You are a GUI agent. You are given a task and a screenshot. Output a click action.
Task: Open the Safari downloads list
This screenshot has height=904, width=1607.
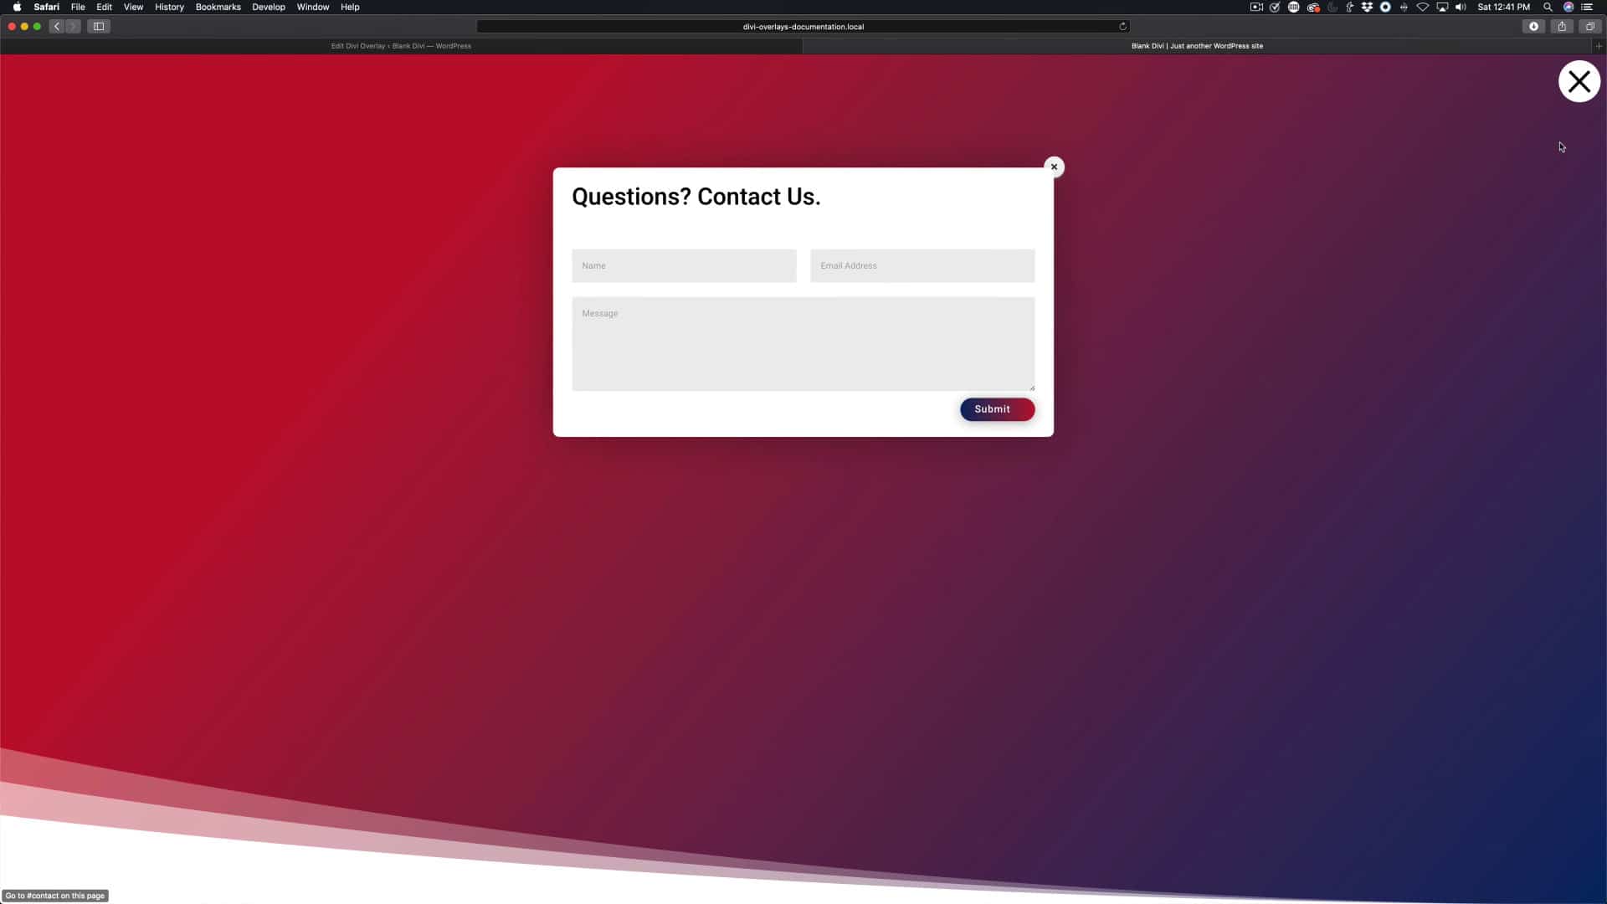pyautogui.click(x=1533, y=26)
